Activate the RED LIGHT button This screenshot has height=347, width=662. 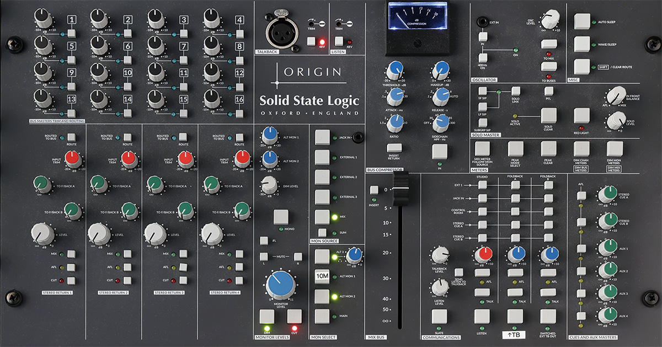click(x=582, y=115)
